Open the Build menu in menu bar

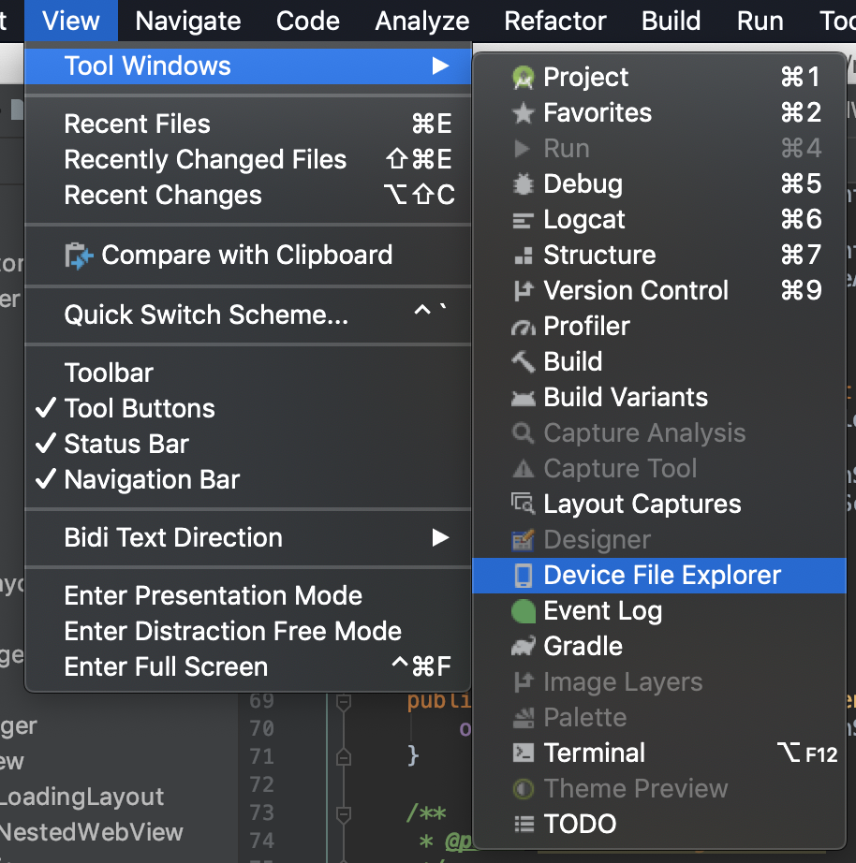[672, 21]
